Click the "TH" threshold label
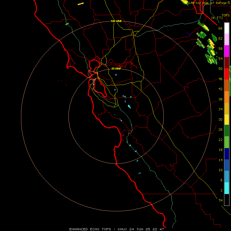231x231 pixels. [x=220, y=200]
